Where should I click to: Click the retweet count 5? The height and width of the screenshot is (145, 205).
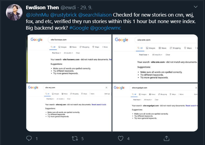click(x=83, y=138)
